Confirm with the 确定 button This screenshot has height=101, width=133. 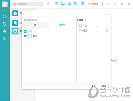pos(93,86)
